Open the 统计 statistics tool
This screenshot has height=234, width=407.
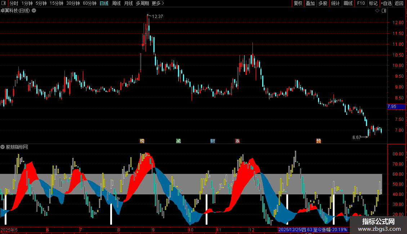pyautogui.click(x=335, y=3)
